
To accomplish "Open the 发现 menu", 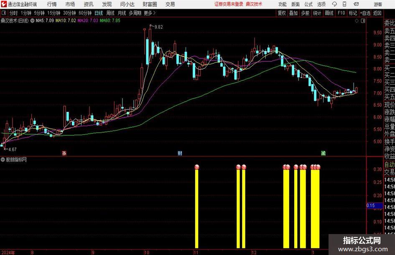I will pos(107,4).
